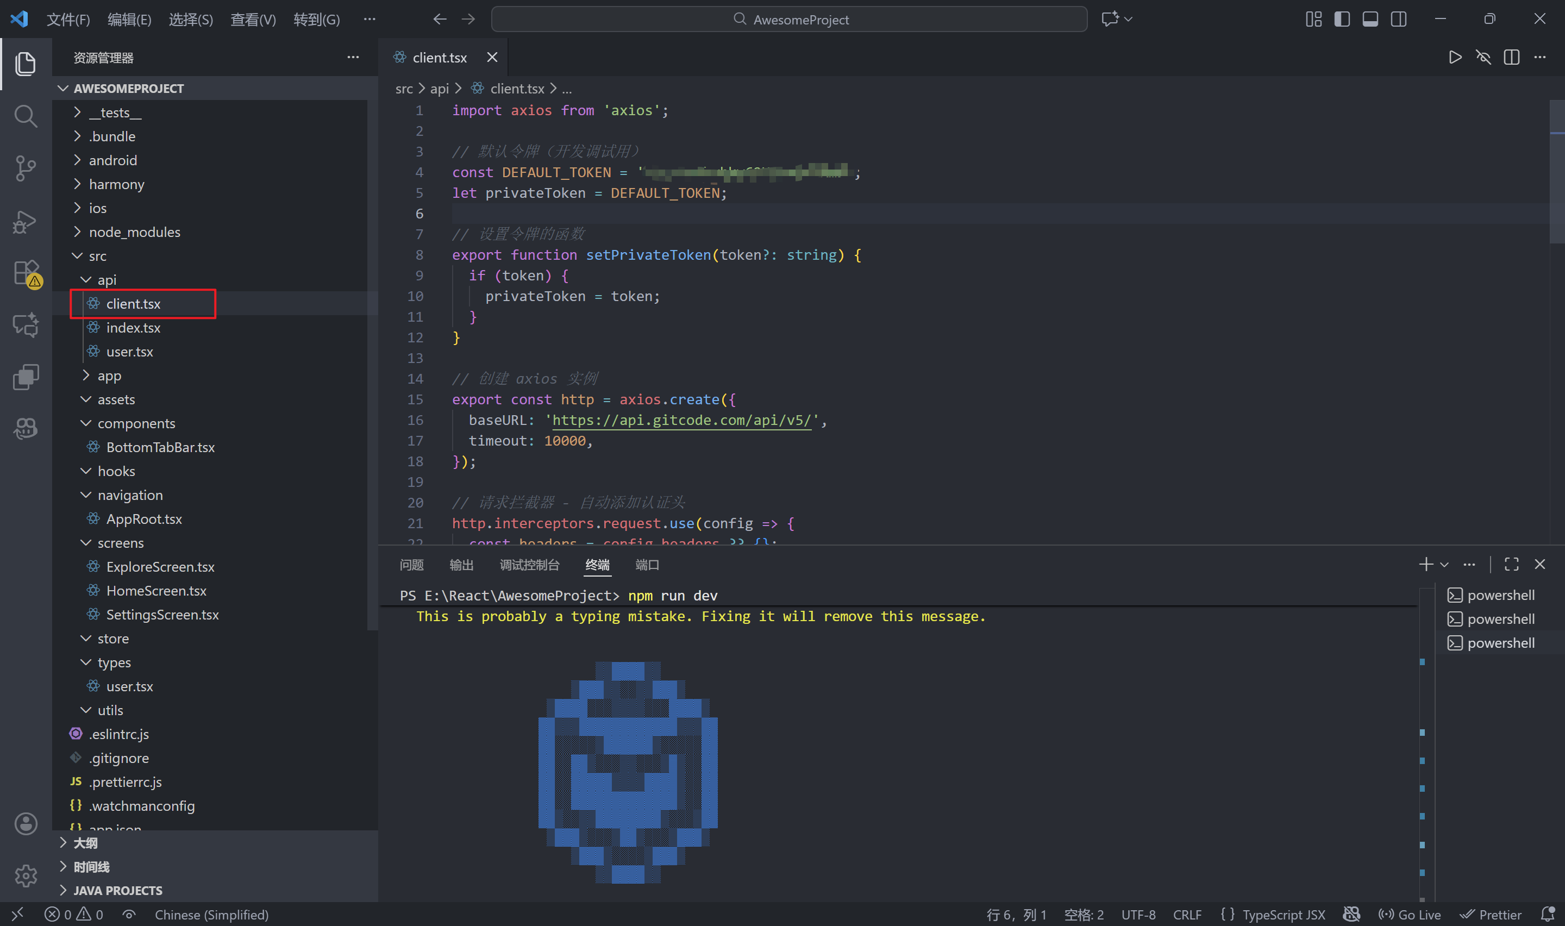Open the Extensions view with warning badge
This screenshot has height=926, width=1565.
26,273
